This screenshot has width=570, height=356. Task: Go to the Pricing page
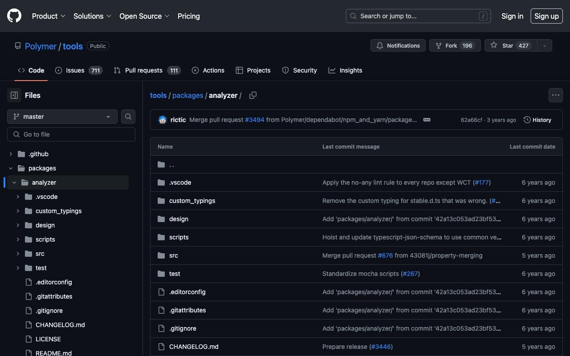189,16
